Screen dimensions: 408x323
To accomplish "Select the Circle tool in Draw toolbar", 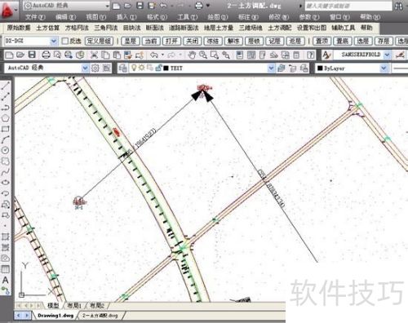I will [x=6, y=150].
